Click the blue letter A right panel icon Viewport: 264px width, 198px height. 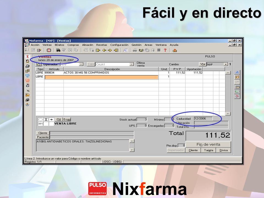coord(237,72)
